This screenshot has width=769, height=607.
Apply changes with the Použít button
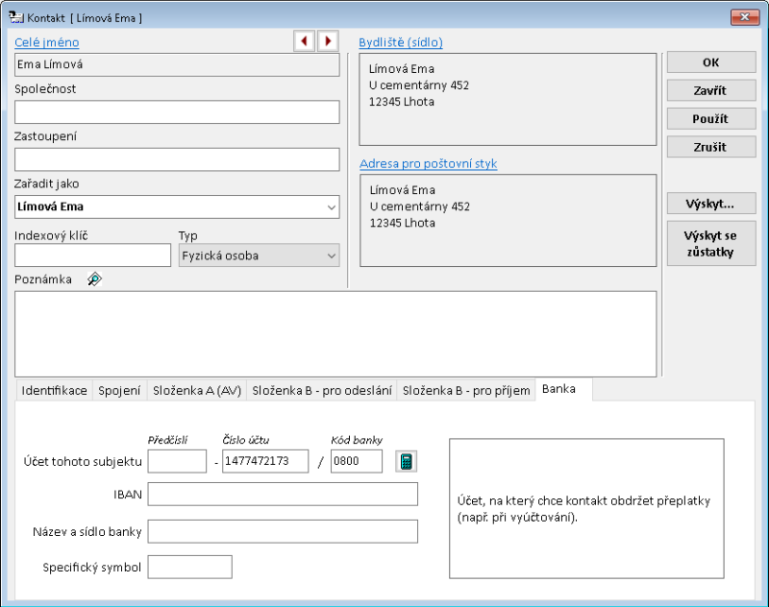pyautogui.click(x=710, y=118)
